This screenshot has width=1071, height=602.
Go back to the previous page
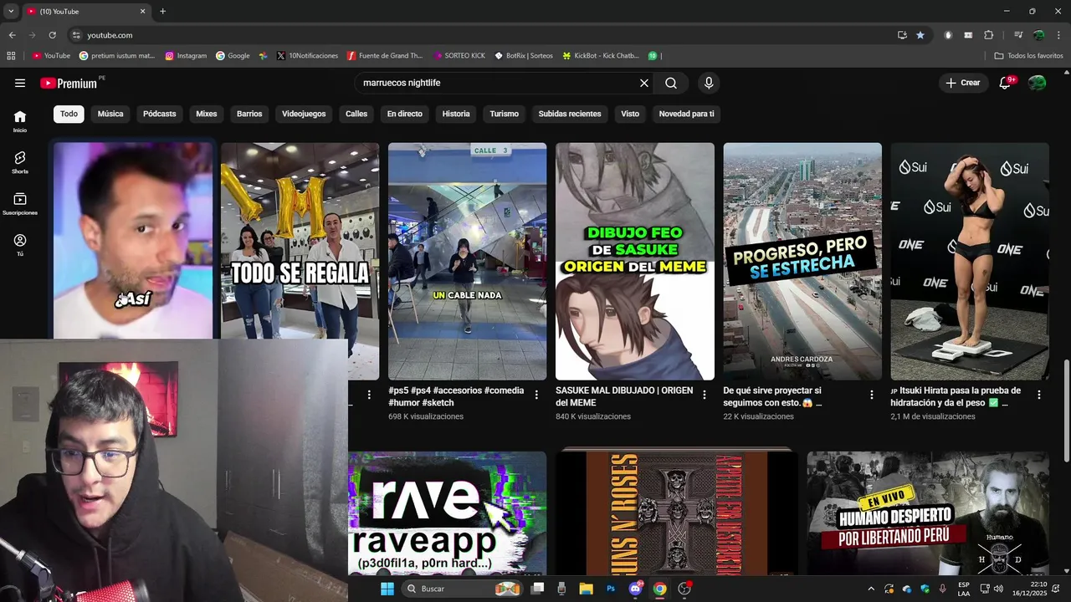[12, 35]
